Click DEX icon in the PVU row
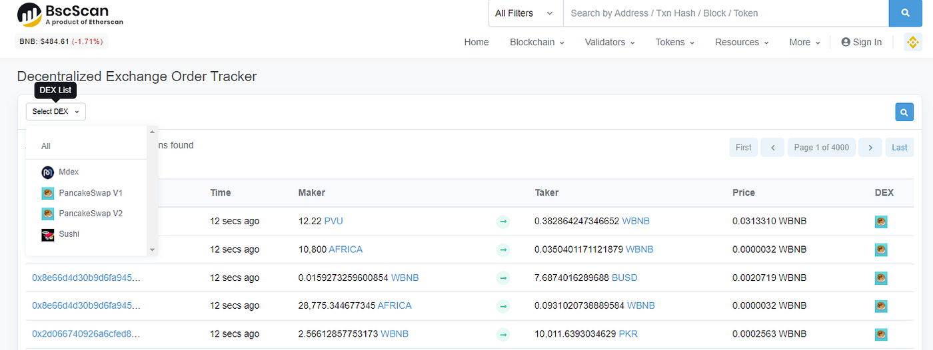Viewport: 933px width, 350px height. (881, 222)
